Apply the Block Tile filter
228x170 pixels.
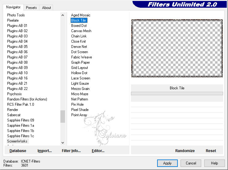(x=167, y=163)
